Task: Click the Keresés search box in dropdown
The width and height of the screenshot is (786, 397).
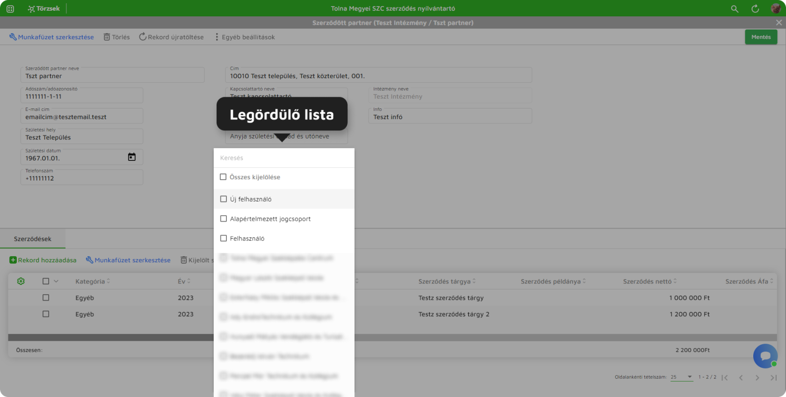Action: [284, 158]
